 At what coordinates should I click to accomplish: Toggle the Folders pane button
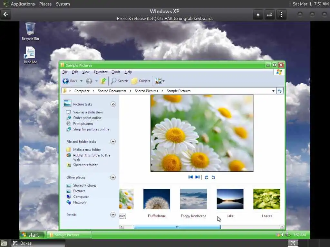(x=141, y=81)
